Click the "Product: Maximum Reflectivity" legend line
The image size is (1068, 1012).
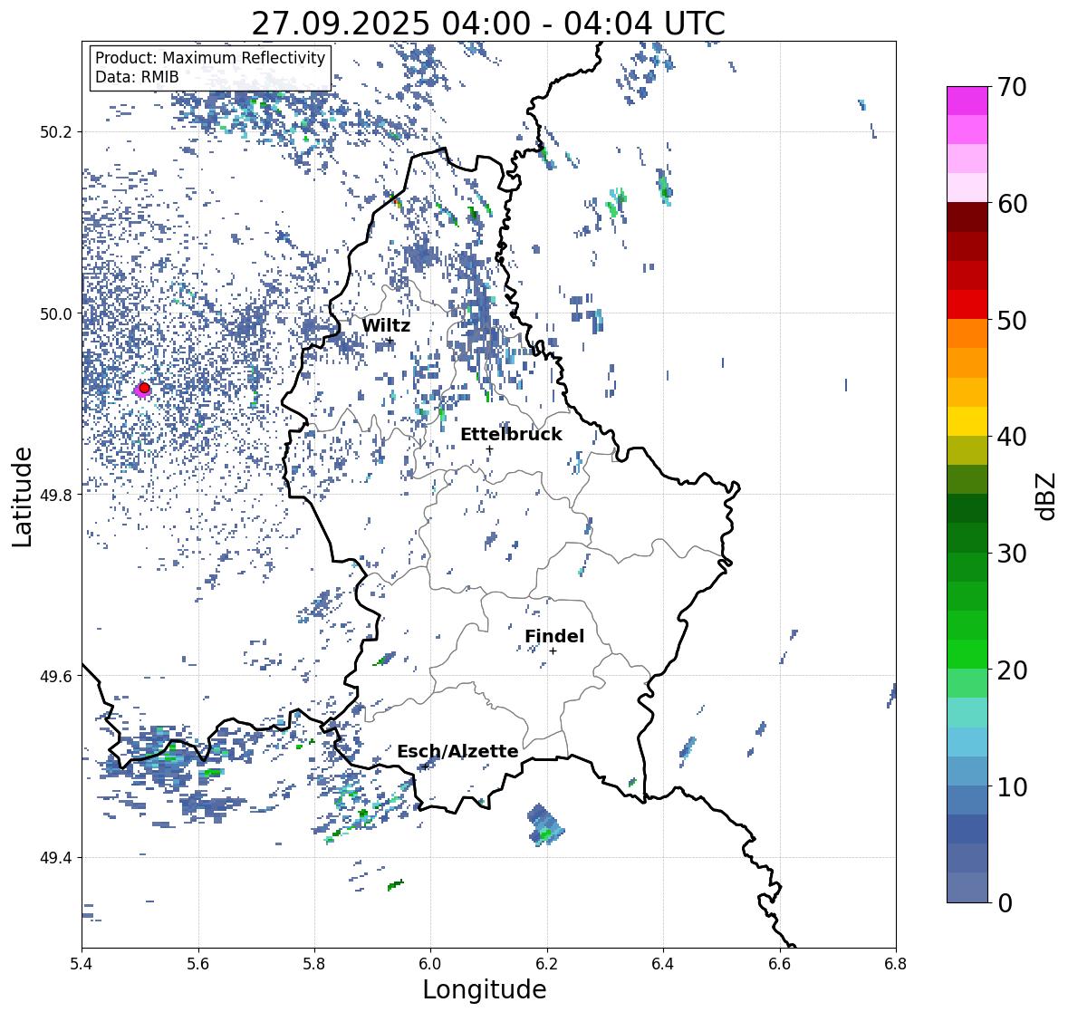point(210,58)
